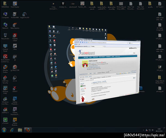Select the New Text Document file icon

click(x=141, y=6)
